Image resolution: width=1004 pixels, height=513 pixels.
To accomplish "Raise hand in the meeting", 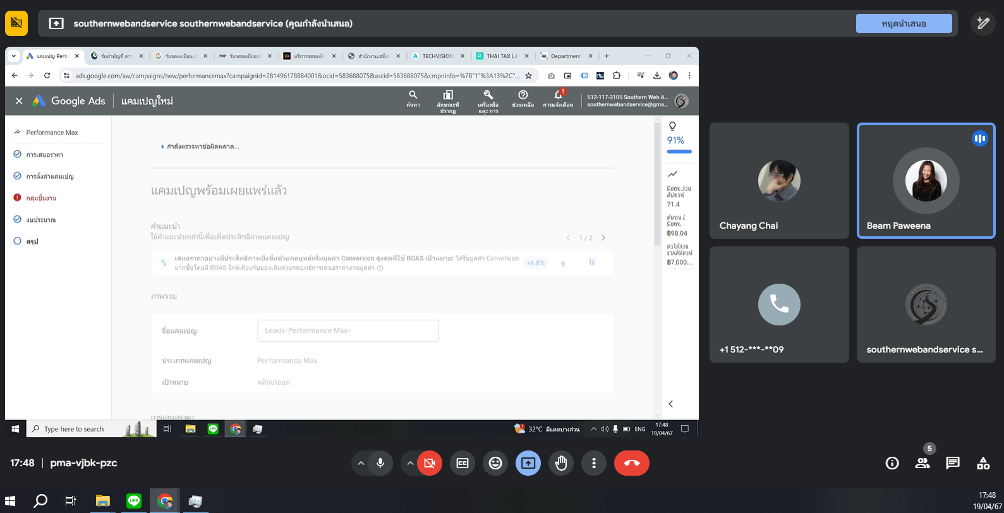I will [x=561, y=463].
